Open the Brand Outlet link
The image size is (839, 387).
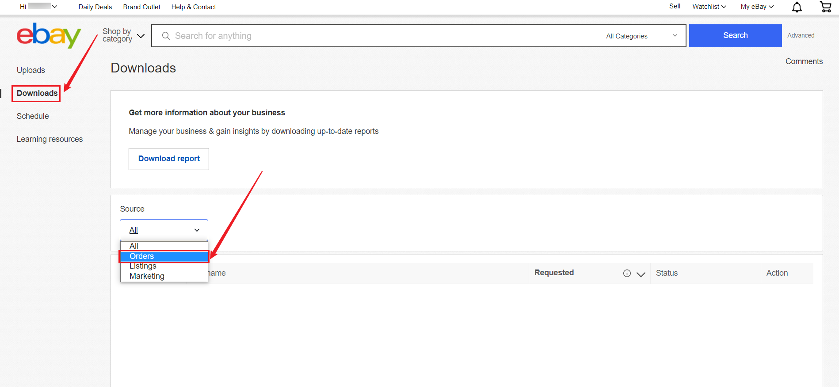tap(142, 7)
